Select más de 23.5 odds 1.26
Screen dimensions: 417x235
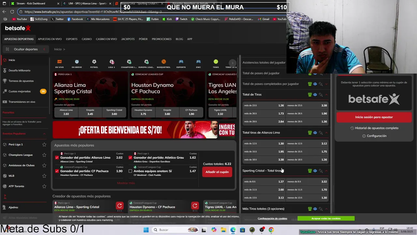(x=264, y=106)
